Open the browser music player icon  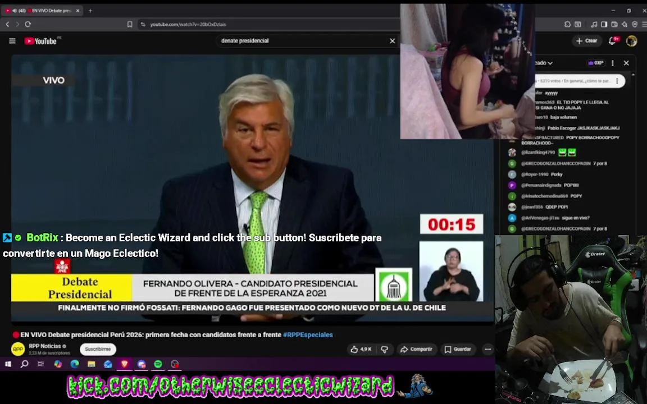pyautogui.click(x=594, y=24)
